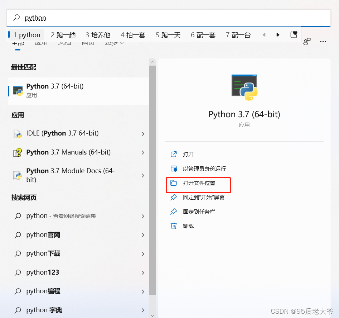Open the three-dots more options menu
Screen dimensions: 339x318
click(323, 42)
